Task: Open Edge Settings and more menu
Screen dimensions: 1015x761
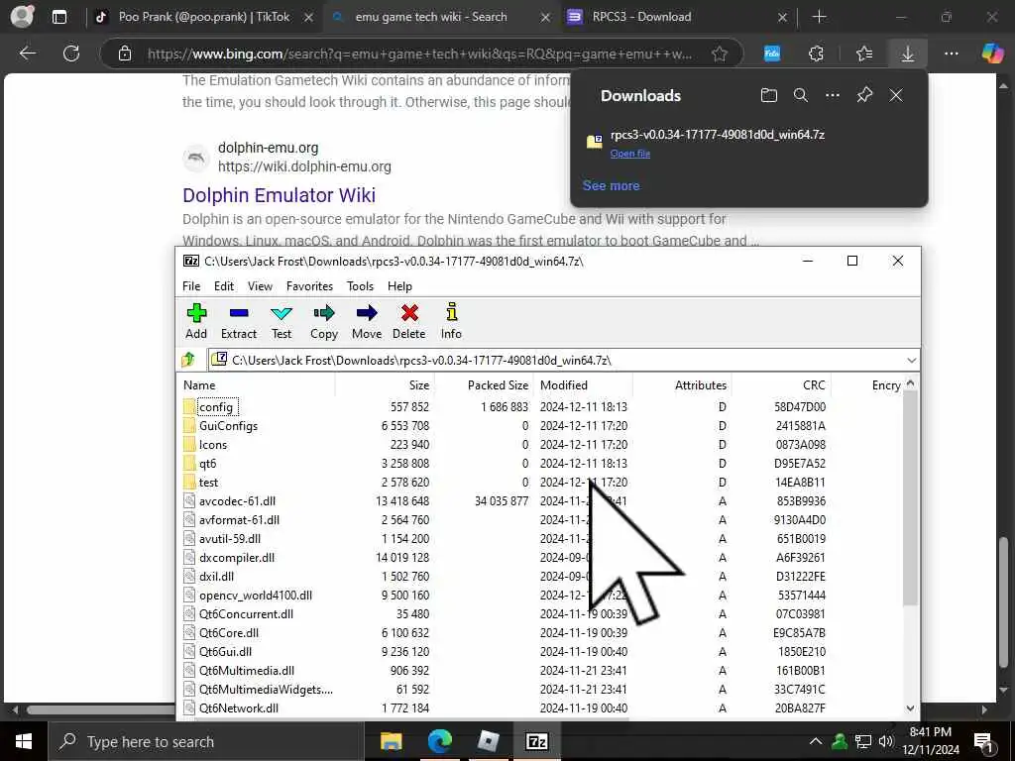Action: click(x=951, y=54)
